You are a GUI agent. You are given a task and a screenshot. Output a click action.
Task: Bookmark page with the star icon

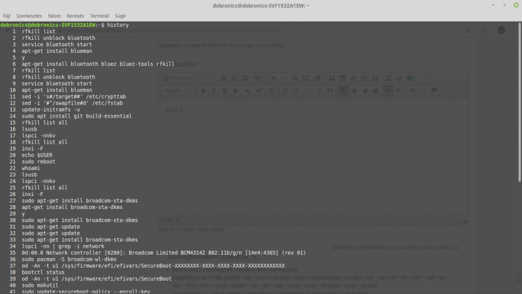(x=467, y=31)
